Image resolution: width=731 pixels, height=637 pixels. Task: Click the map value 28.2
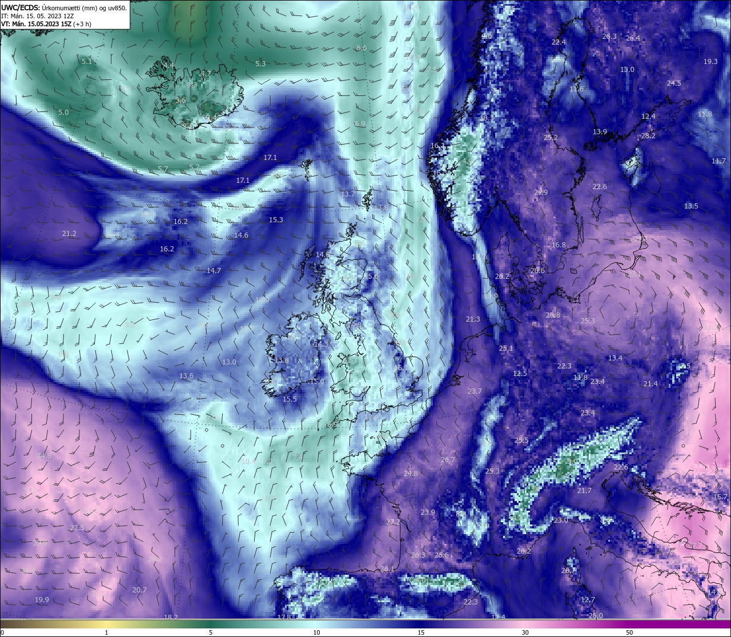pyautogui.click(x=648, y=136)
